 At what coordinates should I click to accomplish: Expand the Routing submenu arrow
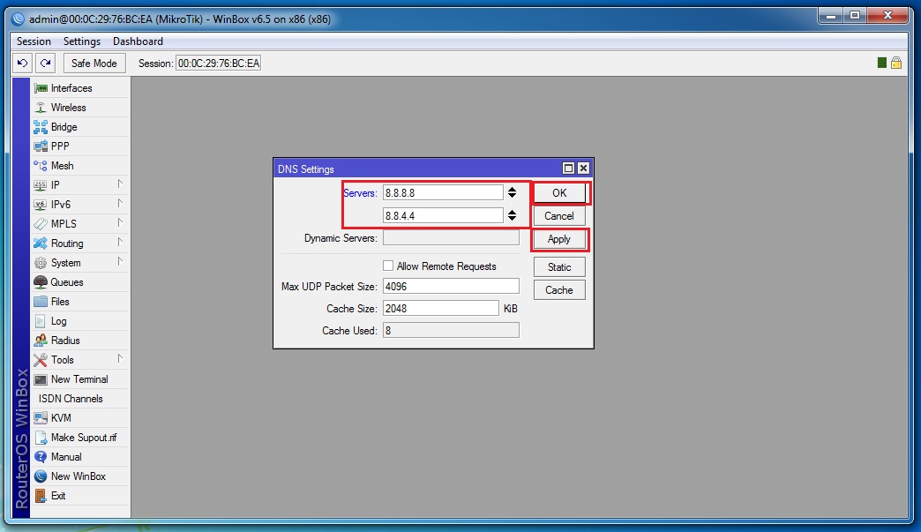[x=120, y=243]
